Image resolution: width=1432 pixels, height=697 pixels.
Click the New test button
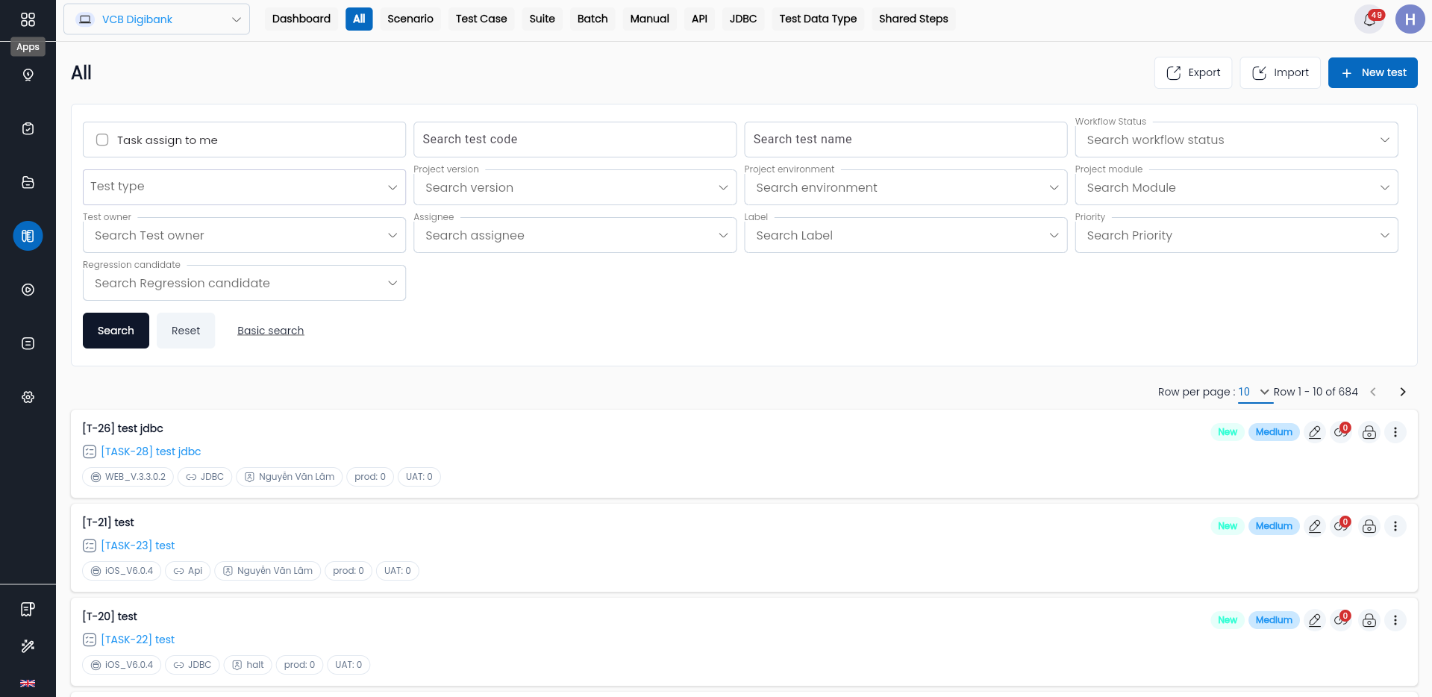click(x=1372, y=72)
